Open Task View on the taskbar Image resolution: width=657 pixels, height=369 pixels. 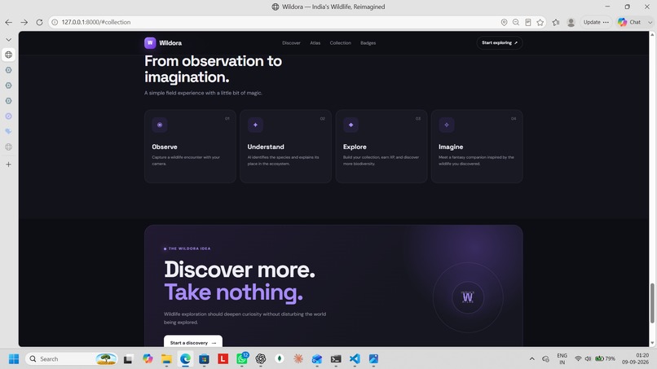coord(128,359)
